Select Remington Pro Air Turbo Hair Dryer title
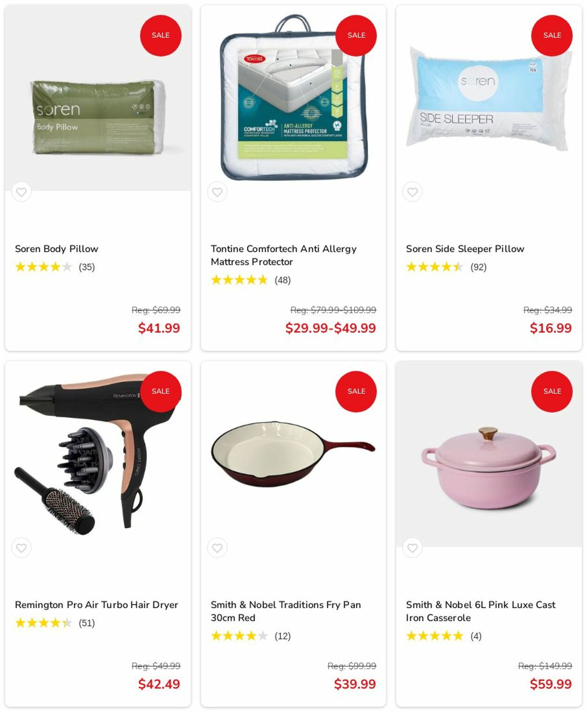Viewport: 587px width, 712px height. click(96, 605)
